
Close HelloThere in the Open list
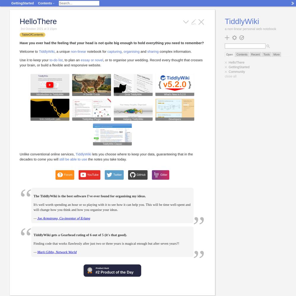pos(226,62)
